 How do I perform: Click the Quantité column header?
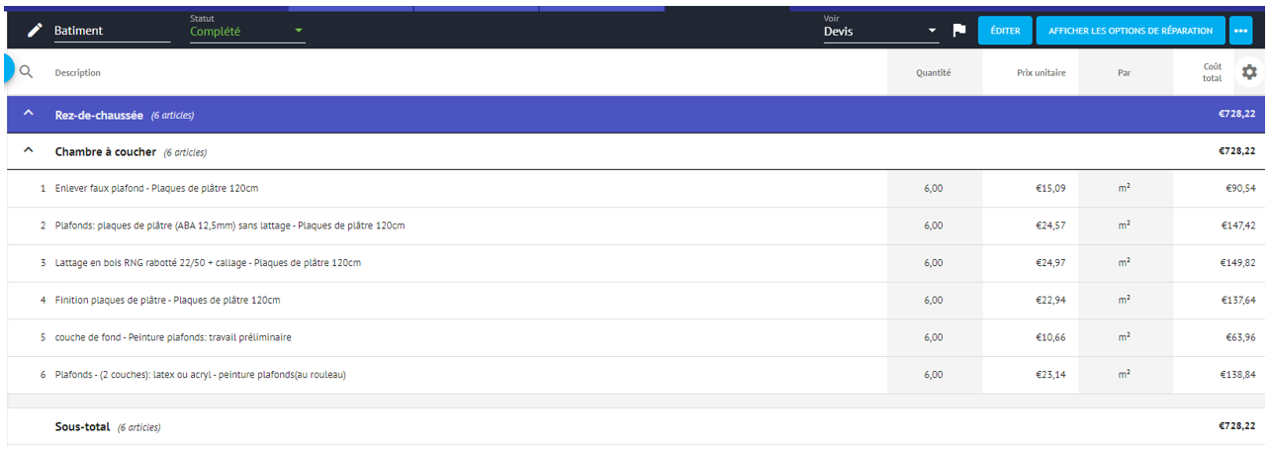coord(933,73)
